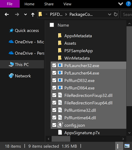Switch to the View ribbon tab
The height and width of the screenshot is (150, 132).
[x=67, y=4]
